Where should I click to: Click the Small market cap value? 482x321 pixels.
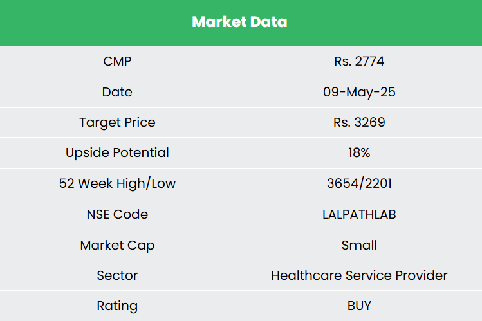359,245
